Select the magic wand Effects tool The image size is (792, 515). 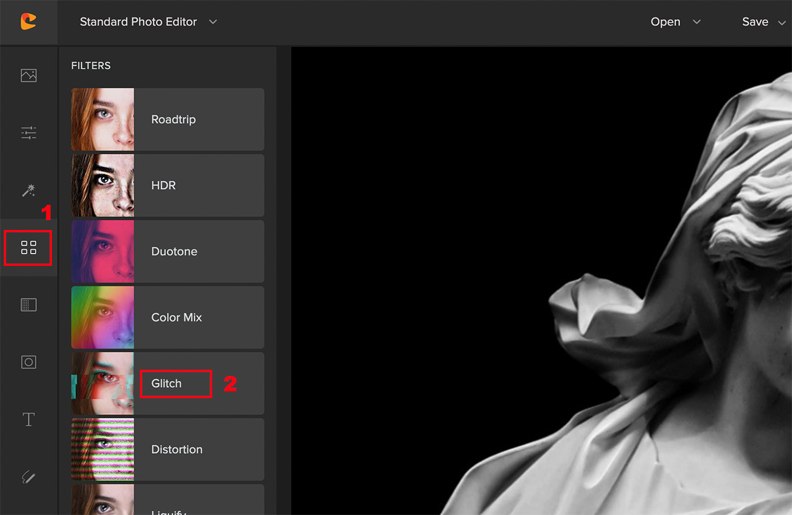point(28,190)
